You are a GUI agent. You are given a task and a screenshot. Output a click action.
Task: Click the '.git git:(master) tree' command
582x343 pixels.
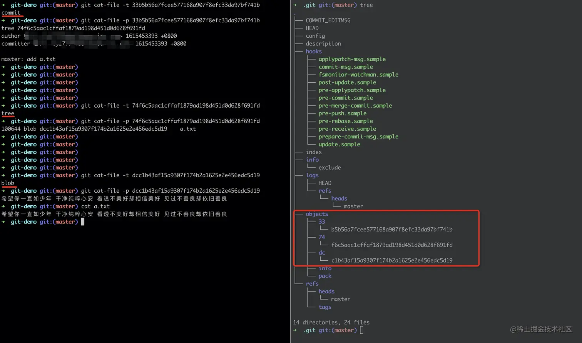[338, 5]
